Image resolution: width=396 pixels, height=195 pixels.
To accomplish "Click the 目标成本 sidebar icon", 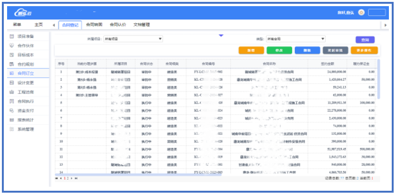I will [x=12, y=55].
